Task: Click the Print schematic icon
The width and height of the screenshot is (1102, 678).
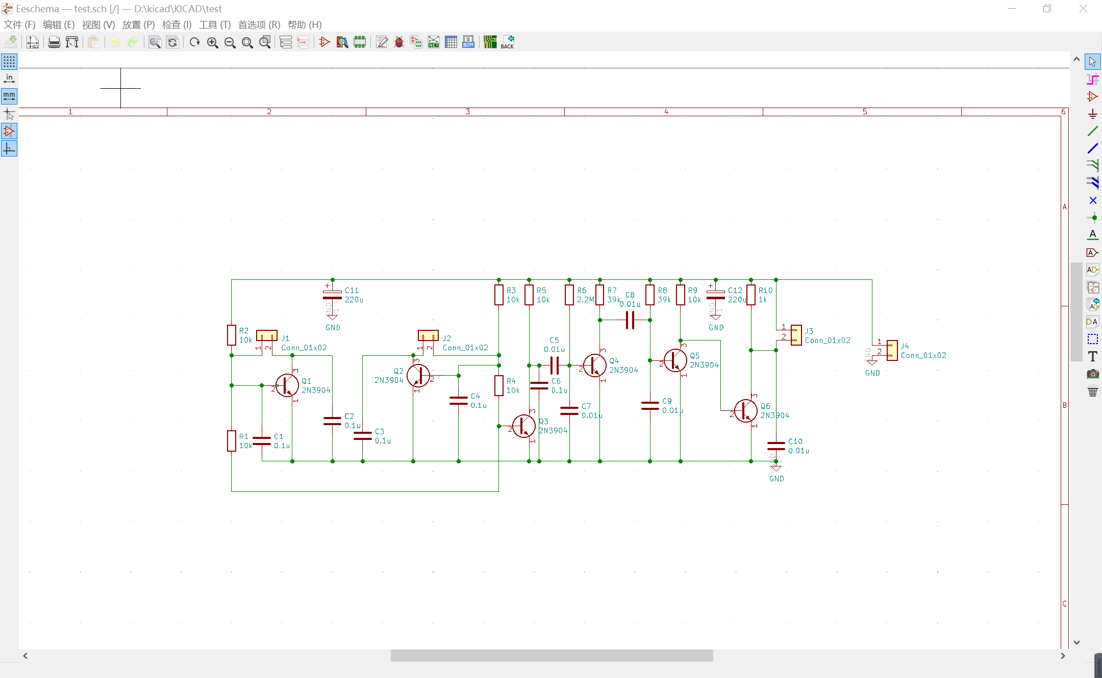Action: click(x=54, y=42)
